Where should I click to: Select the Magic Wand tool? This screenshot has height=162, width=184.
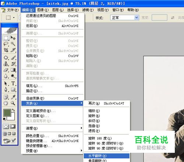click(13, 44)
